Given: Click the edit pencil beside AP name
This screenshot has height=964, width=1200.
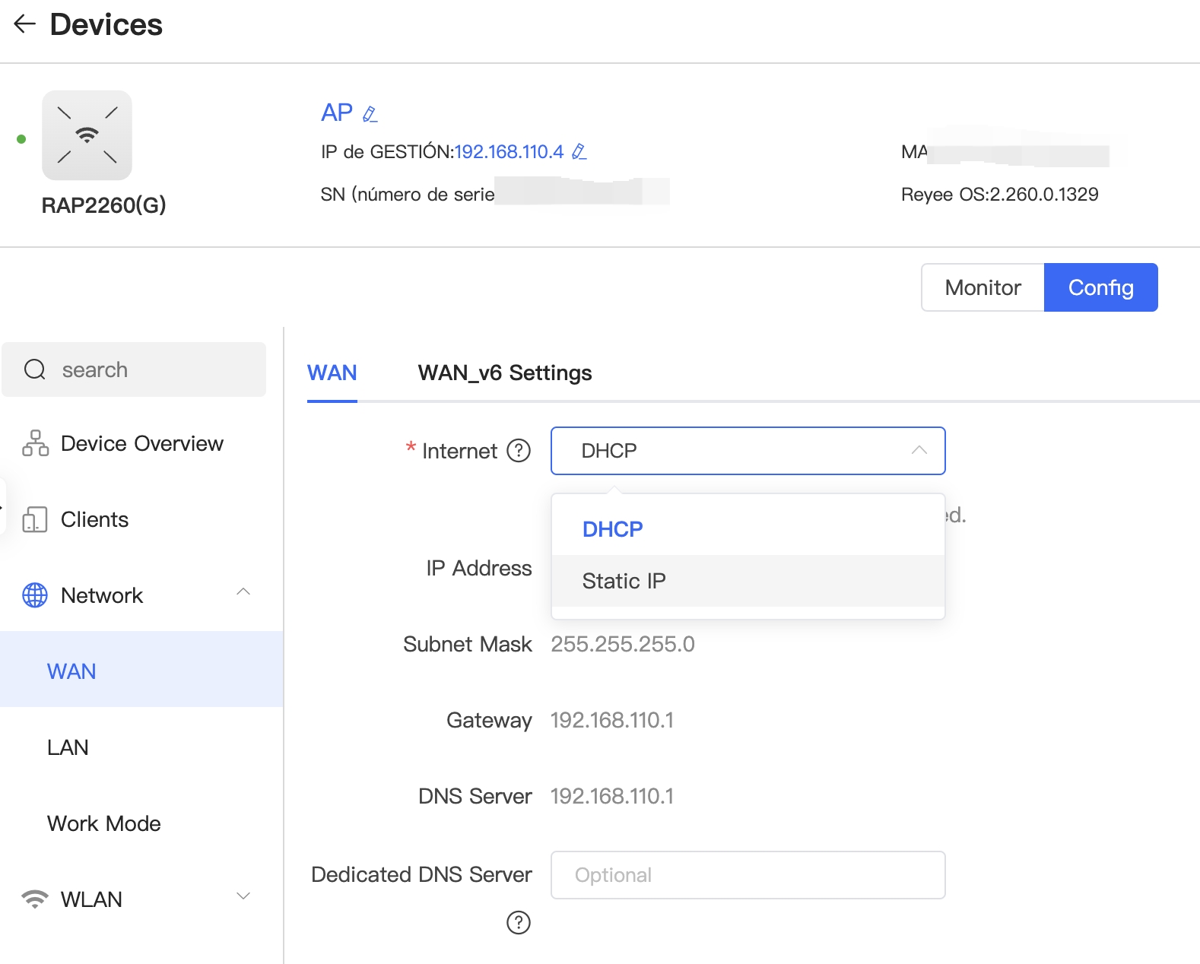Looking at the screenshot, I should tap(370, 114).
